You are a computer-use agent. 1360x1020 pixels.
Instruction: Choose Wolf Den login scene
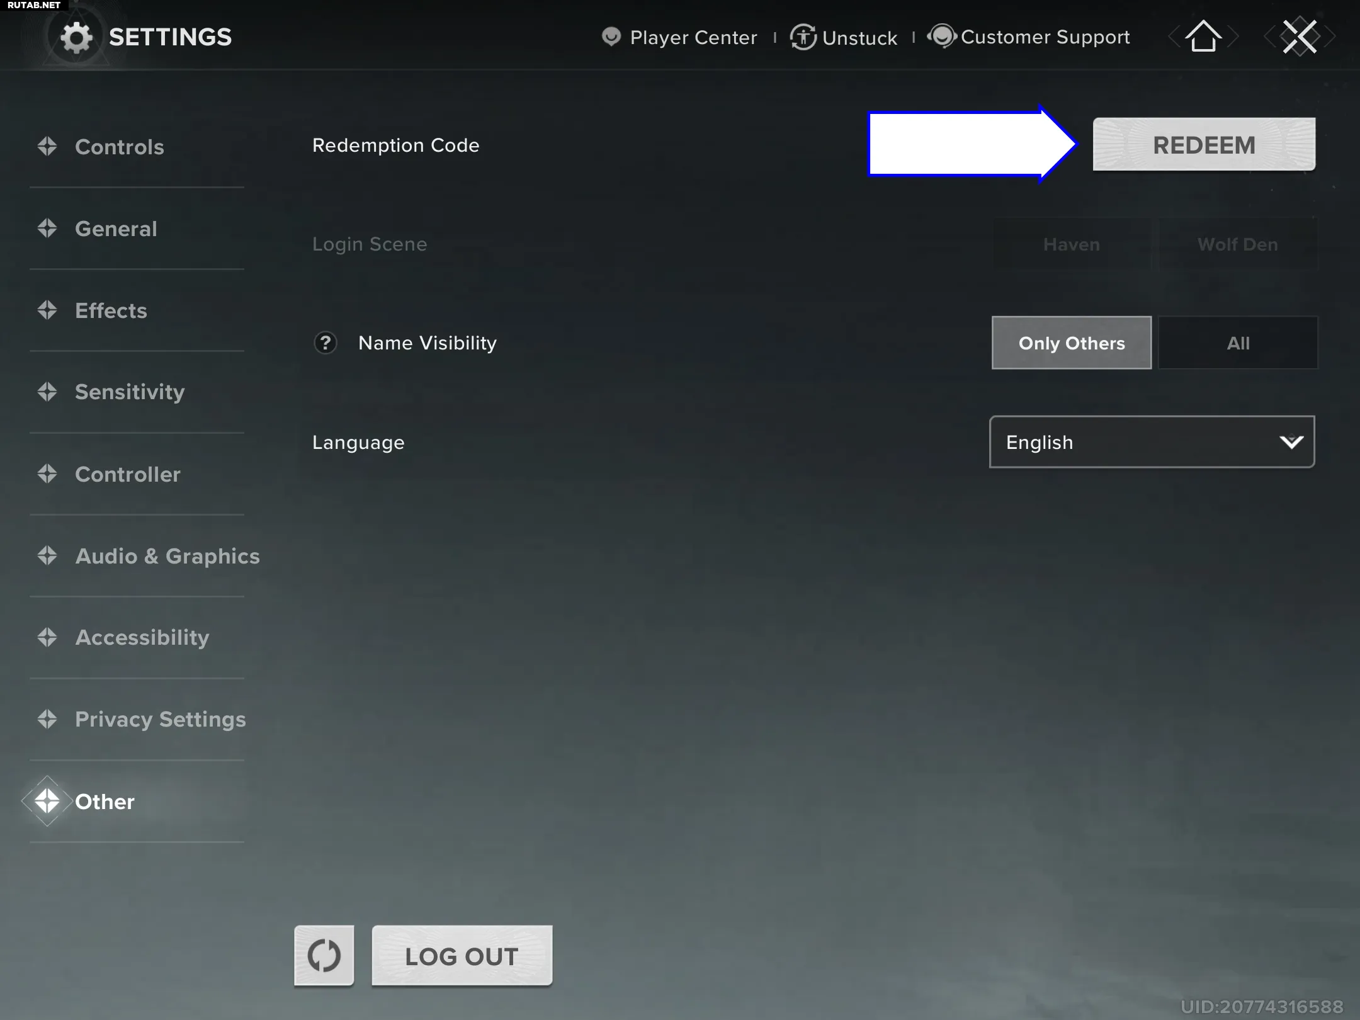point(1237,244)
